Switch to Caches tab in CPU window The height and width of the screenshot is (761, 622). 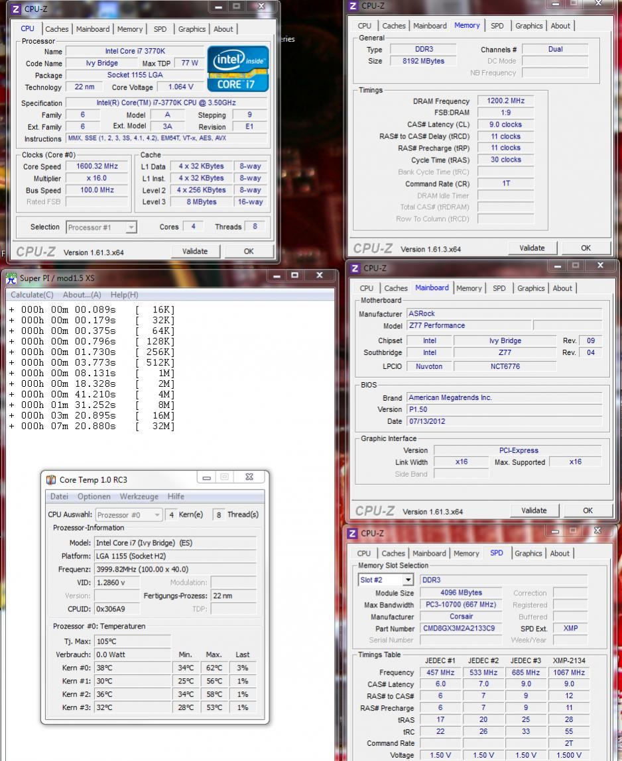pos(57,29)
